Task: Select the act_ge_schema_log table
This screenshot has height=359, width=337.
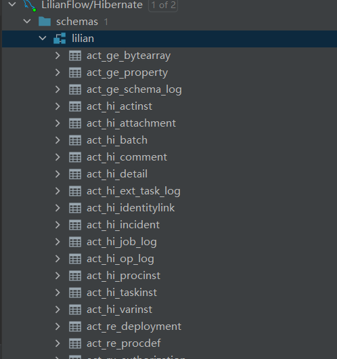Action: click(x=134, y=89)
